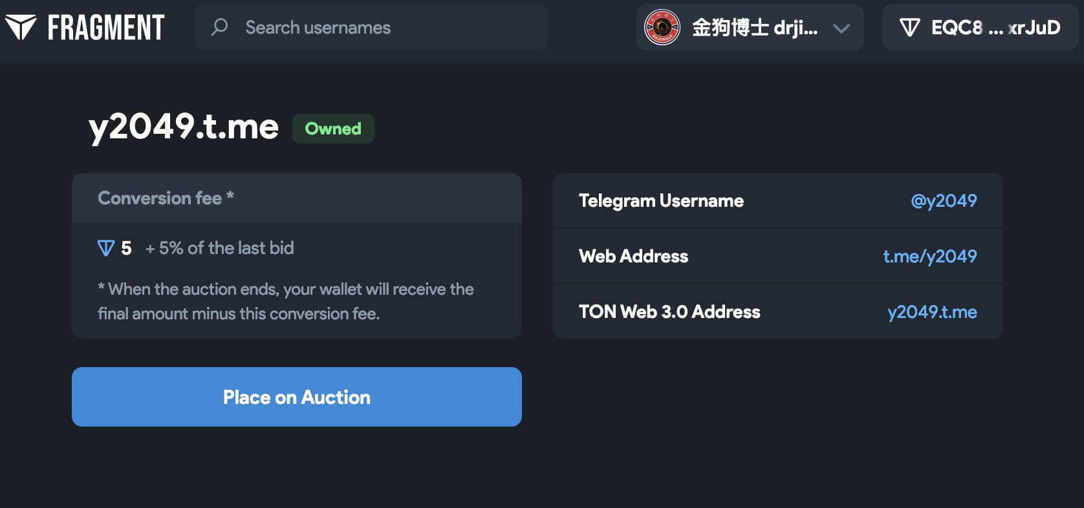Click the Owned status badge
The image size is (1084, 508).
(x=333, y=129)
